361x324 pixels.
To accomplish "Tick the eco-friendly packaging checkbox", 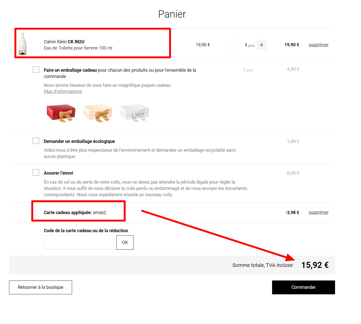I will coord(36,141).
